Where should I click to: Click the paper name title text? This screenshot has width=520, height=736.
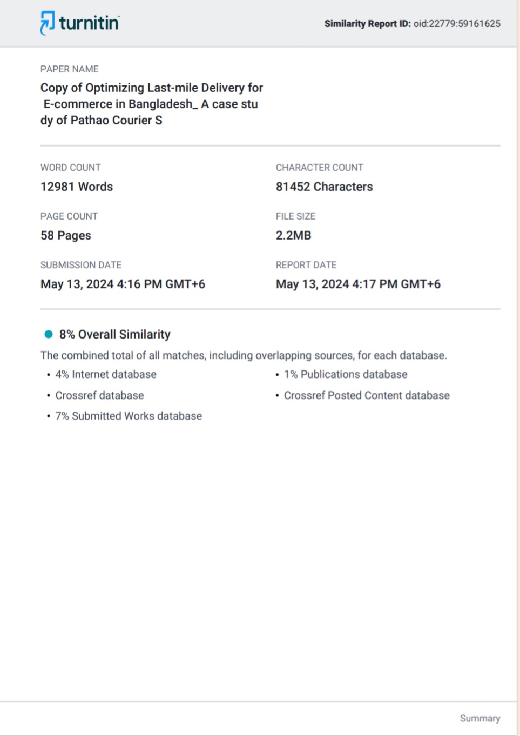[151, 104]
